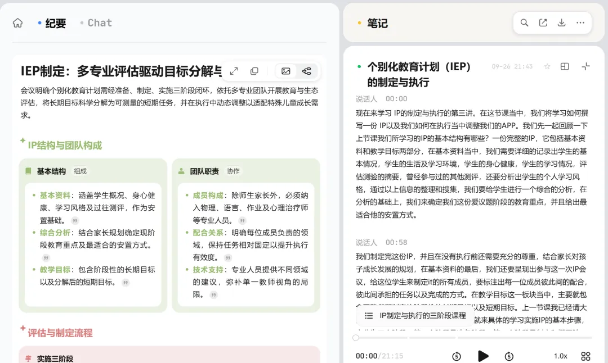Star the 个别化教育计划 note as favorite
Viewport: 608px width, 363px height.
pyautogui.click(x=547, y=66)
